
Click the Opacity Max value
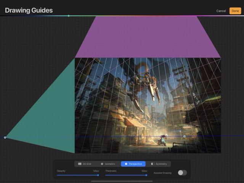click(x=96, y=171)
